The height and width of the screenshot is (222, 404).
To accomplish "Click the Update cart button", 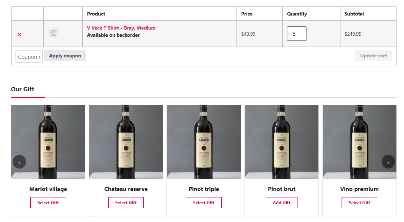I will pos(373,56).
